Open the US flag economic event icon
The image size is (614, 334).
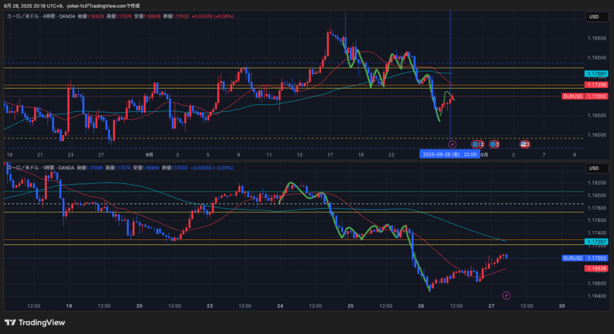(523, 144)
